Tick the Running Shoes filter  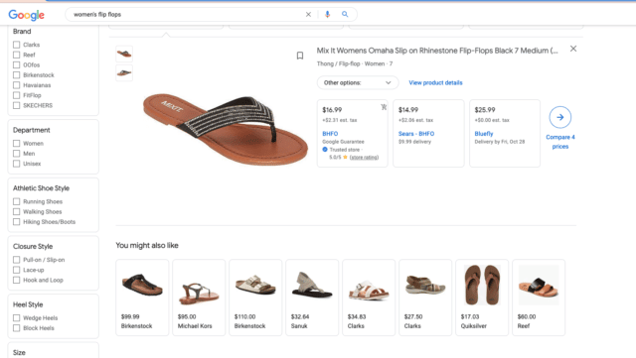(16, 201)
